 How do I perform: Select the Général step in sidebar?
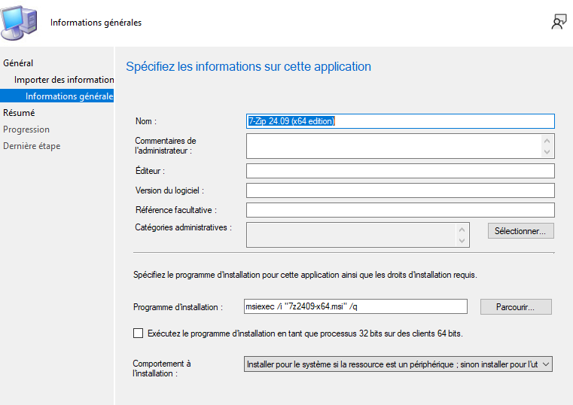click(x=18, y=63)
